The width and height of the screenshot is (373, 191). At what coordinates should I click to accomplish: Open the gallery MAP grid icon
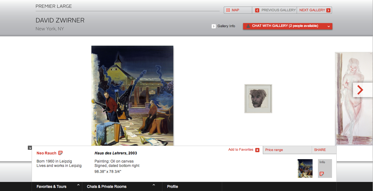pyautogui.click(x=228, y=10)
